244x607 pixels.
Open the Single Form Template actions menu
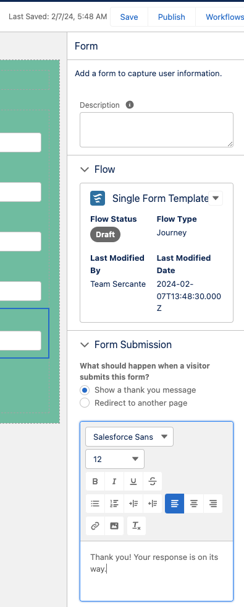[x=216, y=198]
